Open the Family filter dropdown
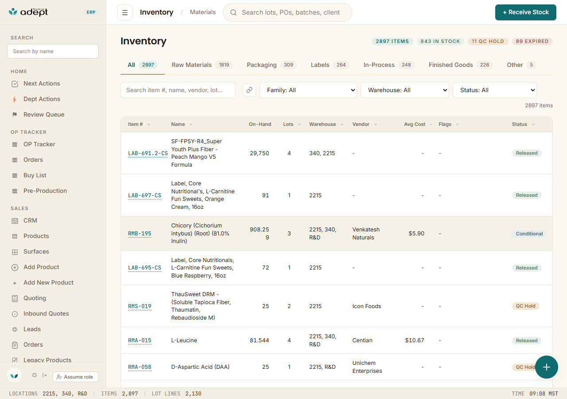Image resolution: width=567 pixels, height=399 pixels. pyautogui.click(x=308, y=90)
